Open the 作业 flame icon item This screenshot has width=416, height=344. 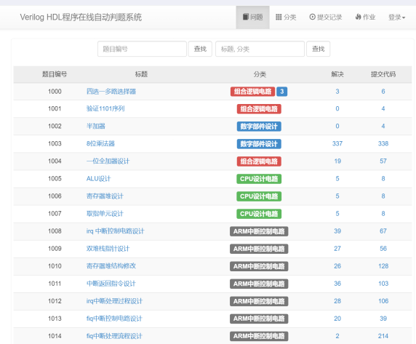click(365, 17)
